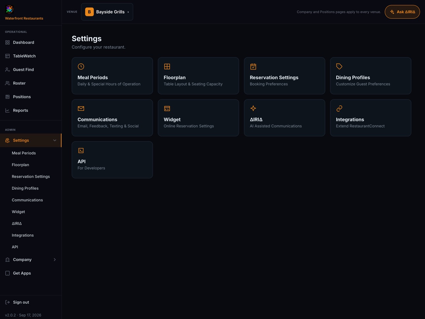This screenshot has width=425, height=319.
Task: Open the Floorplan card title
Action: coord(175,77)
